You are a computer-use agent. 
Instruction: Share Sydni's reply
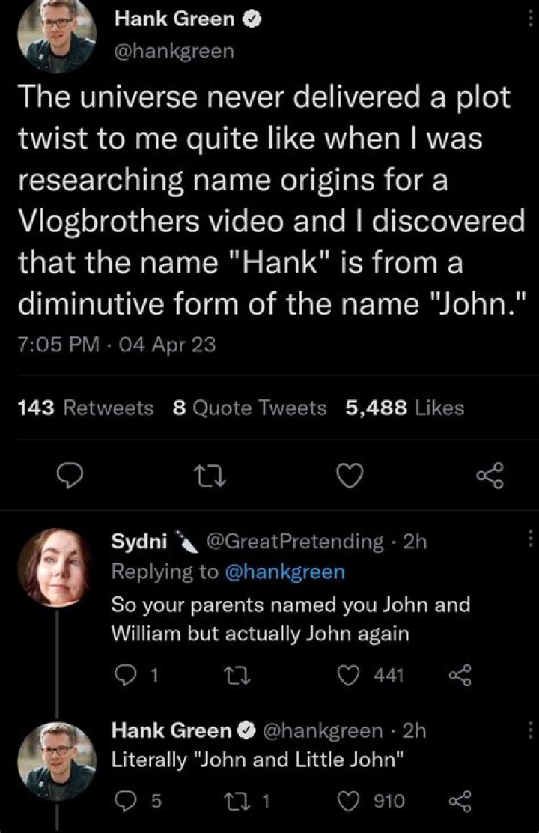[x=461, y=676]
